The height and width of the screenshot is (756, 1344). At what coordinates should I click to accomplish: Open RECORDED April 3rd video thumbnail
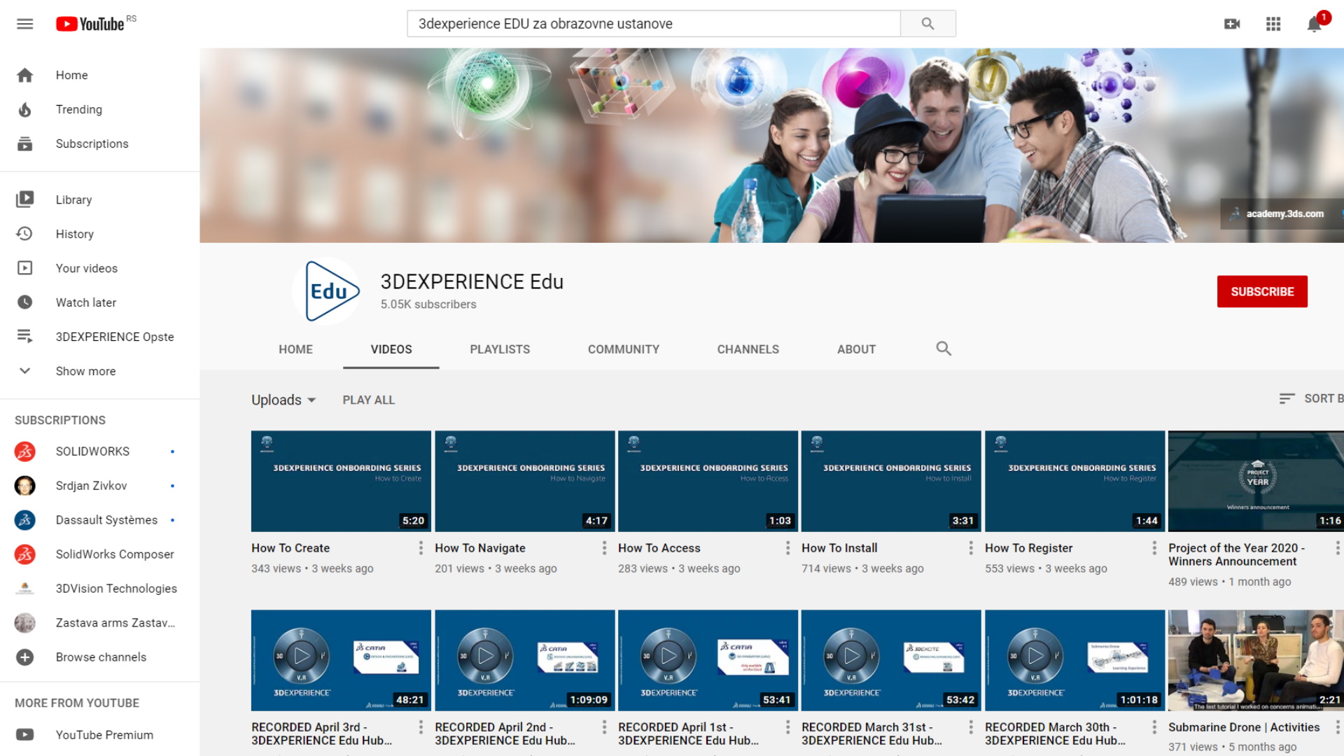341,661
